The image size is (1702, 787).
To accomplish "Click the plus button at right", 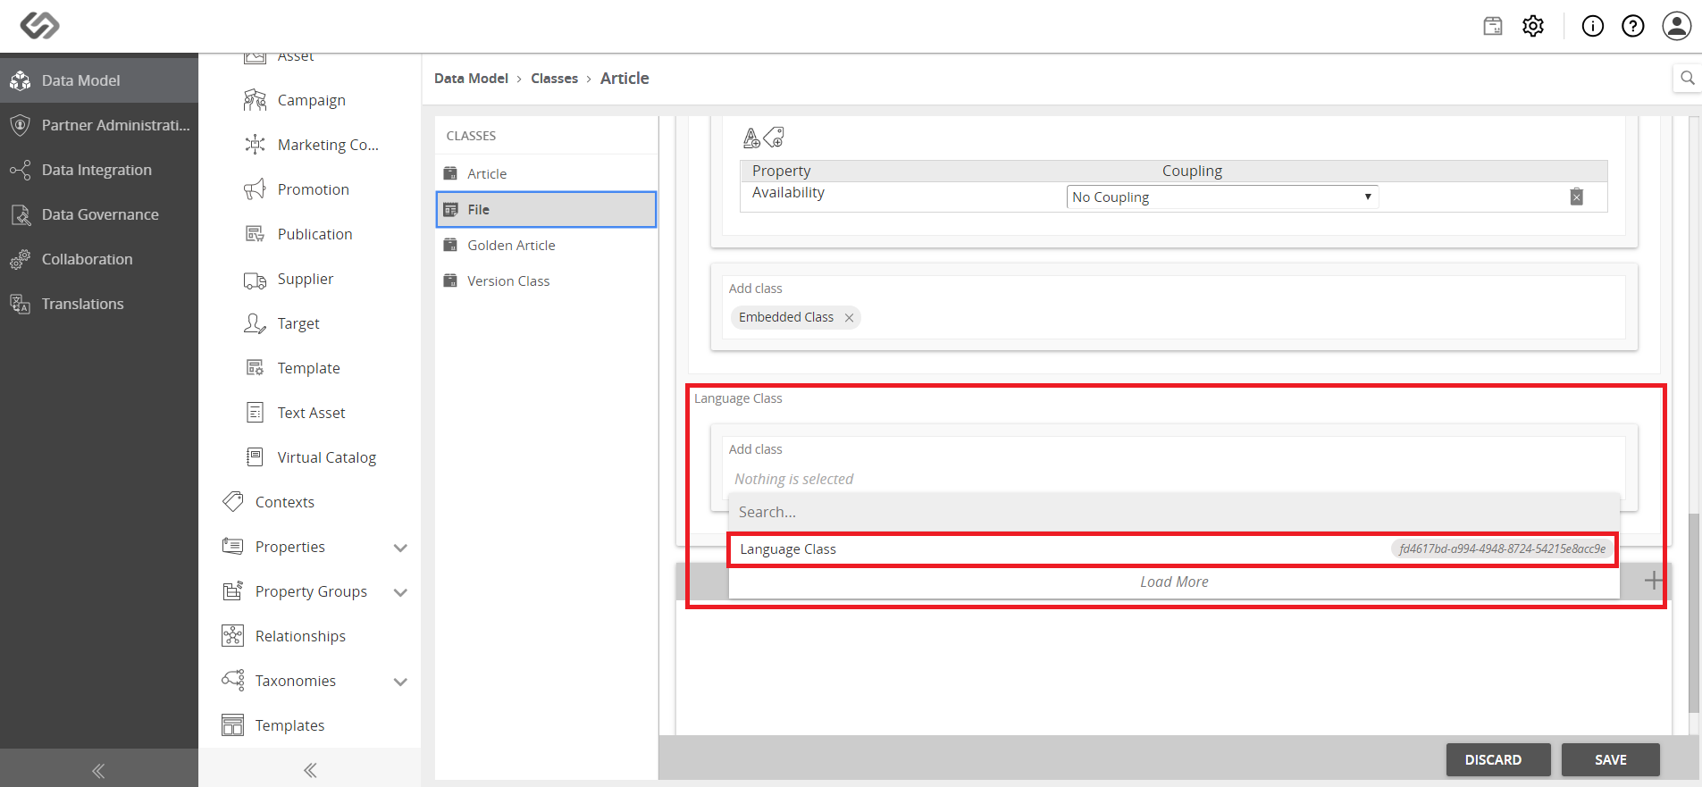I will coord(1653,581).
